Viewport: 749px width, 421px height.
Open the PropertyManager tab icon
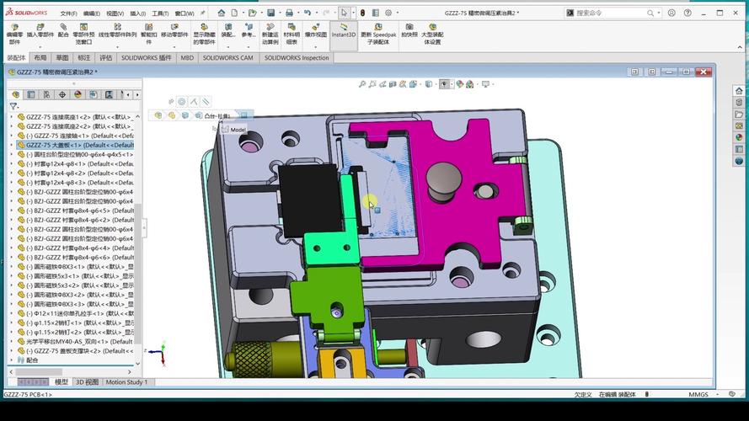[31, 94]
